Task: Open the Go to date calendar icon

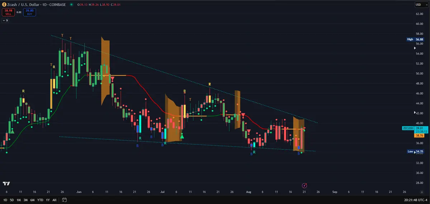Action: click(x=64, y=200)
